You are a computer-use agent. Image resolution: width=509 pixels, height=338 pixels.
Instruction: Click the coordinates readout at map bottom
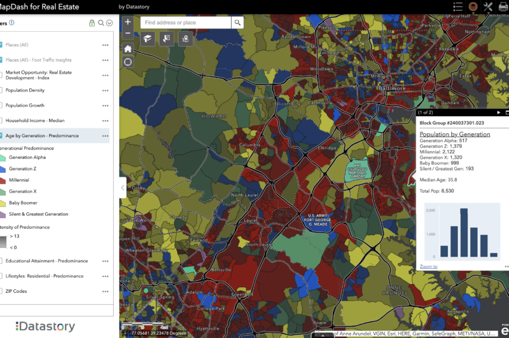(x=158, y=333)
